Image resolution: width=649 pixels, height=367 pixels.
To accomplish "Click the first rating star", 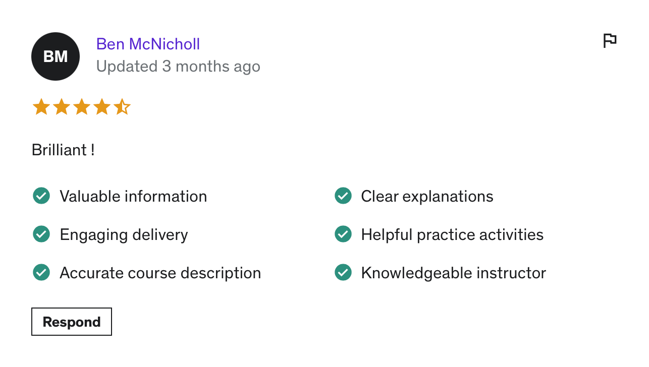I will coord(41,107).
